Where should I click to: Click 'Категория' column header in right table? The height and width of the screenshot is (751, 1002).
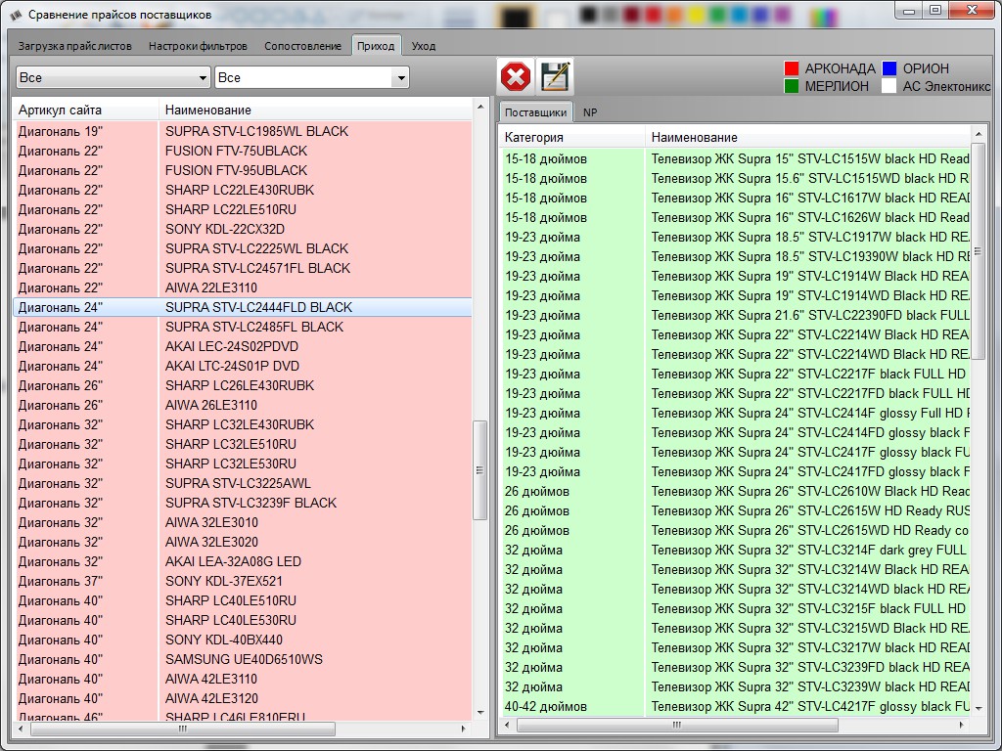[x=571, y=137]
